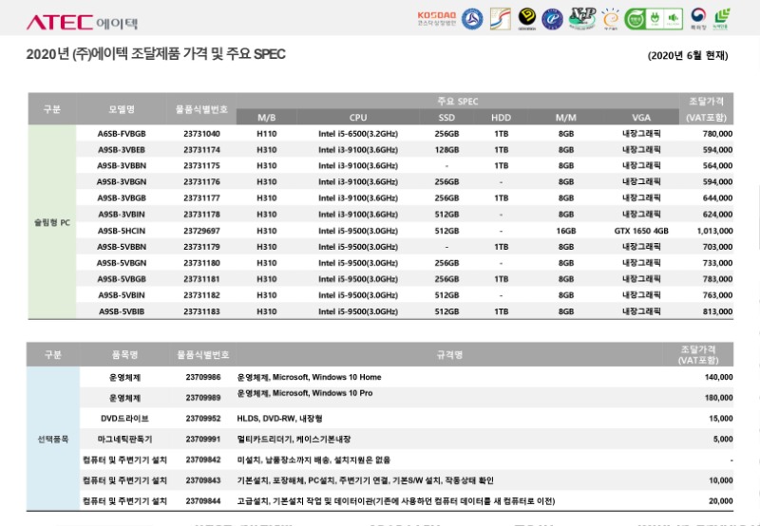Click the green power plug icon

655,19
